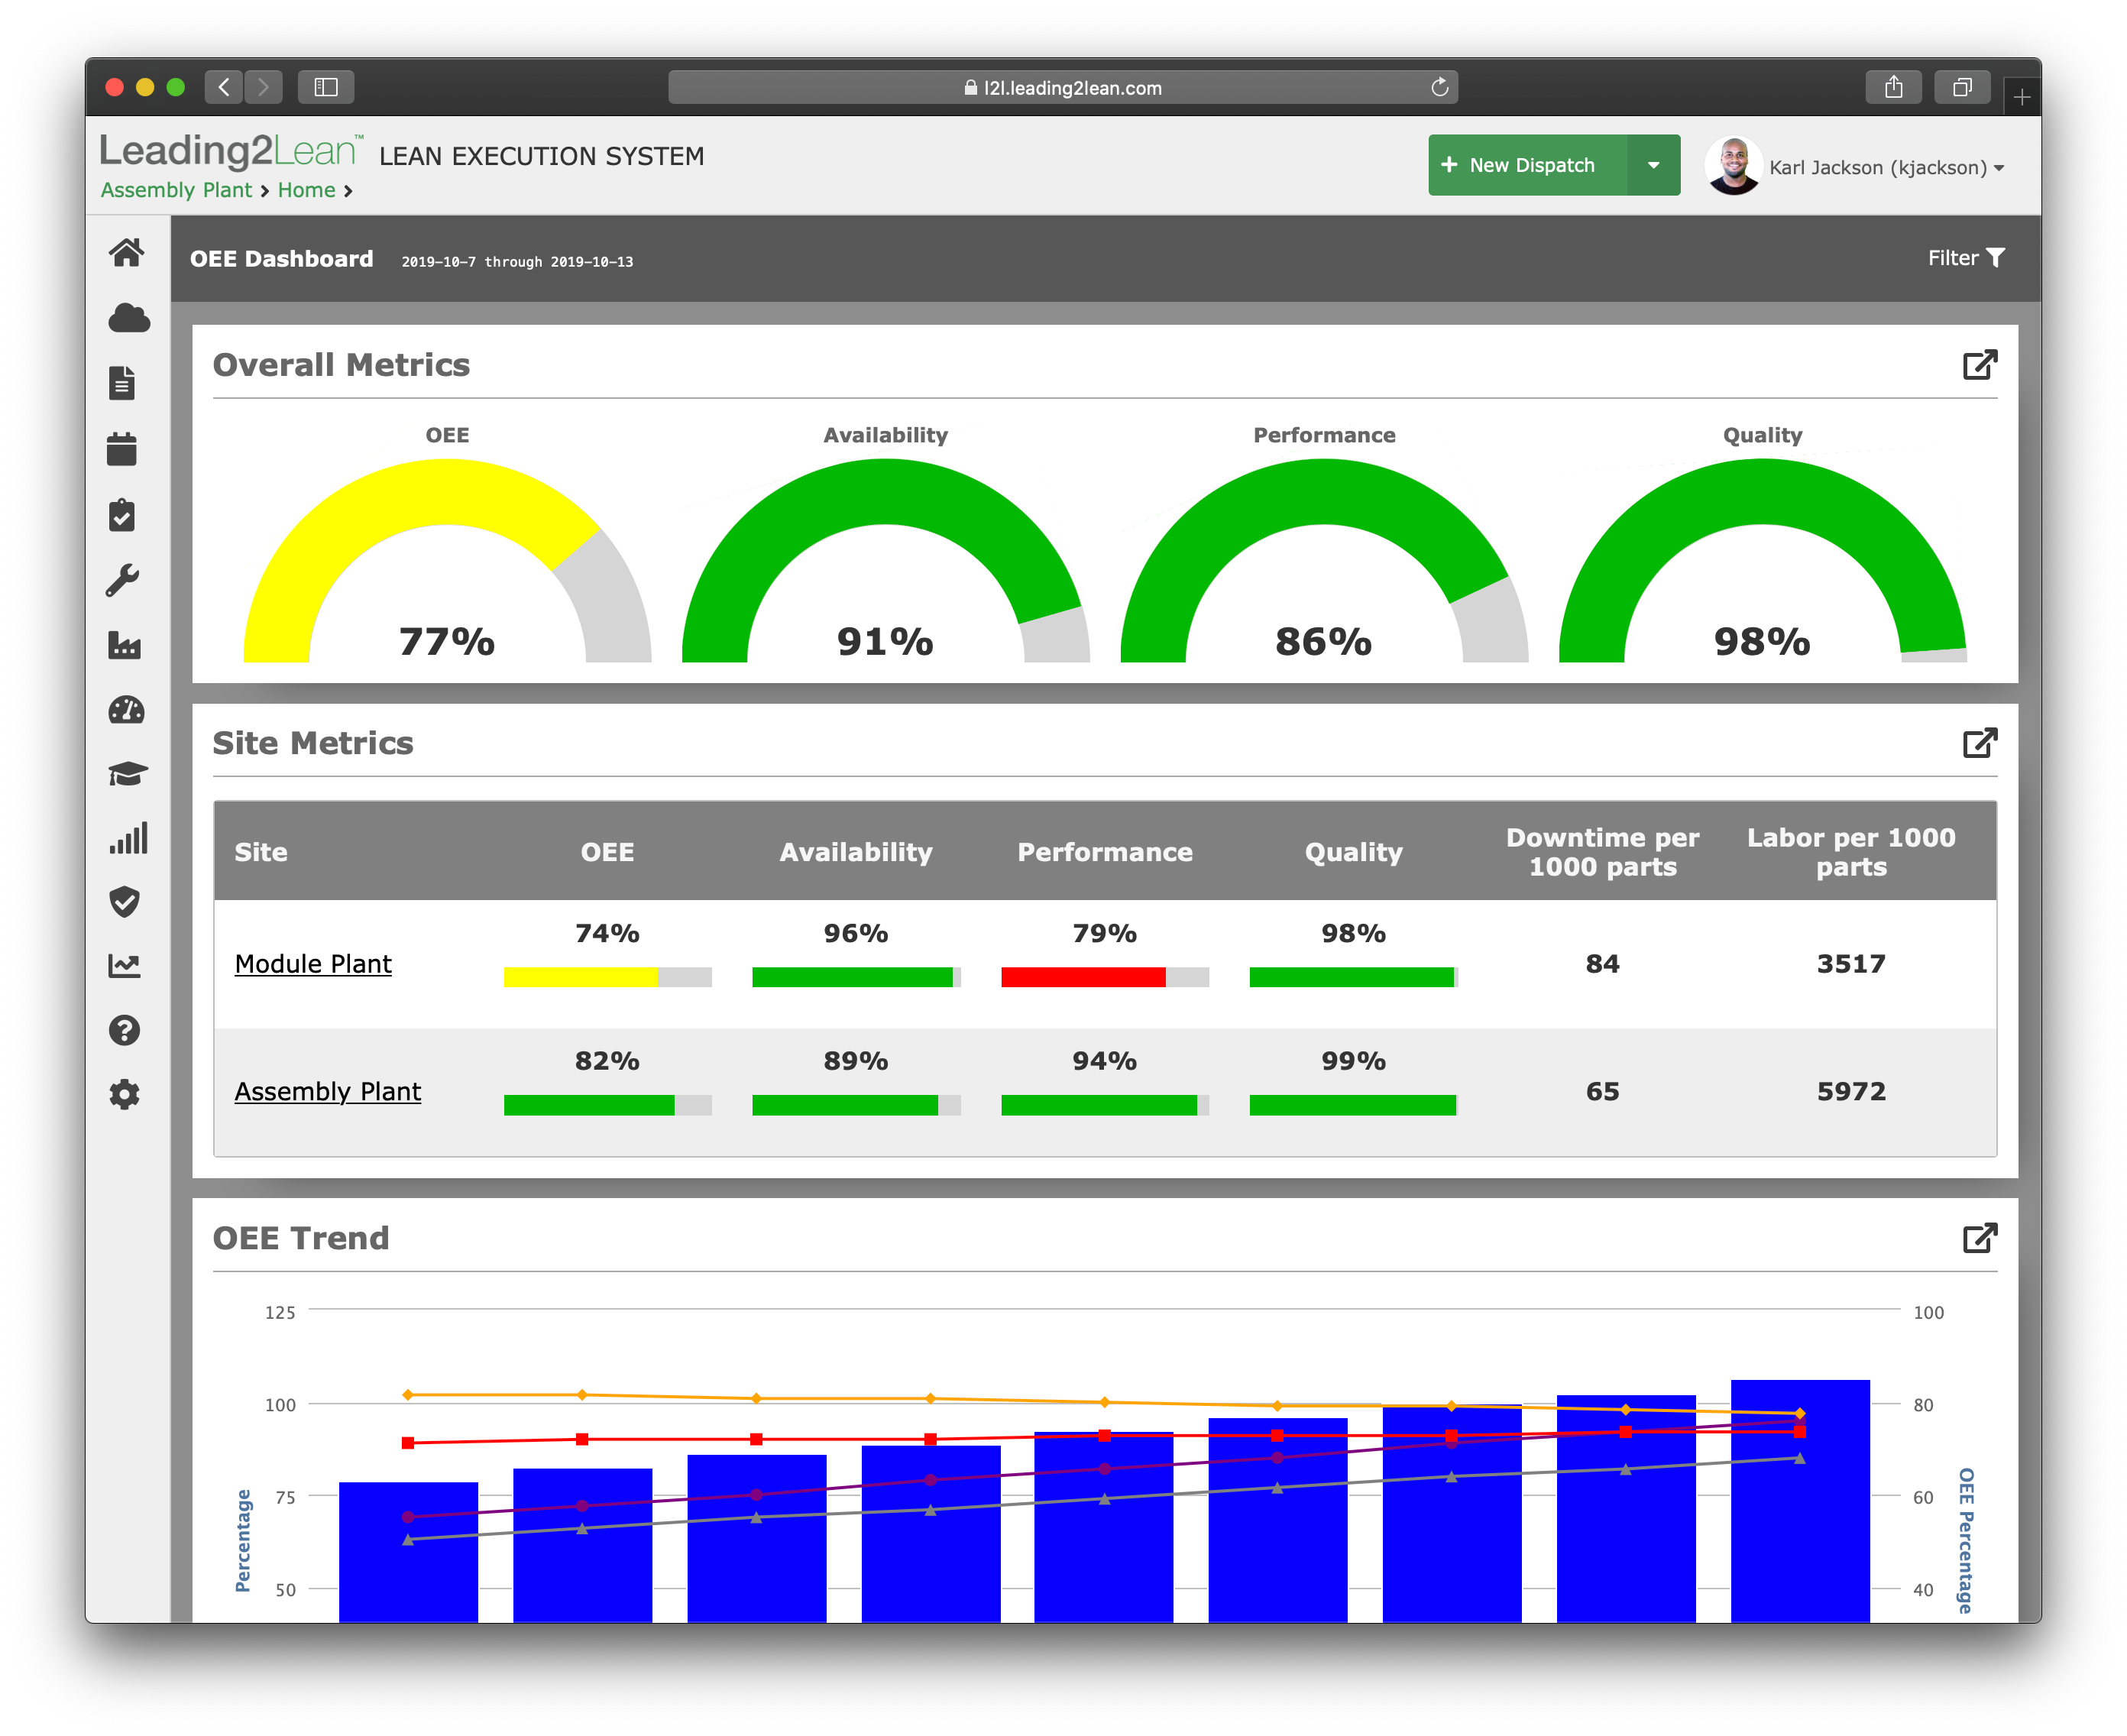This screenshot has width=2127, height=1736.
Task: Open the calendar icon in sidebar
Action: [122, 449]
